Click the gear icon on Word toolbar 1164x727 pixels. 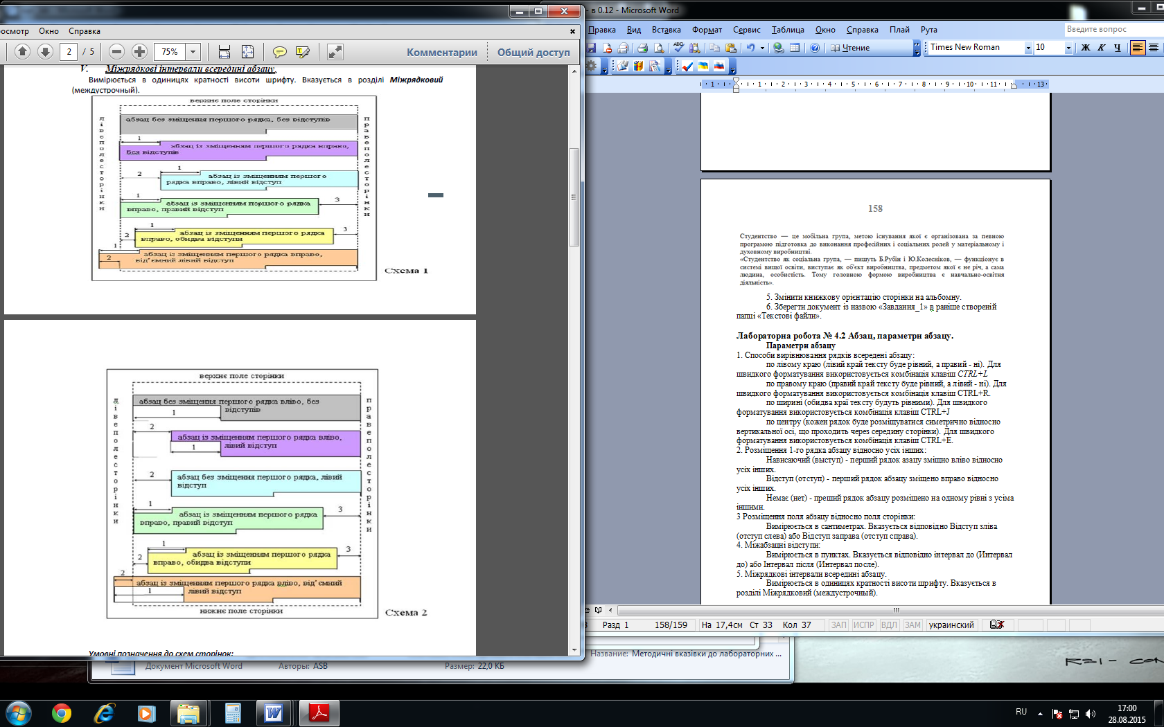(591, 66)
